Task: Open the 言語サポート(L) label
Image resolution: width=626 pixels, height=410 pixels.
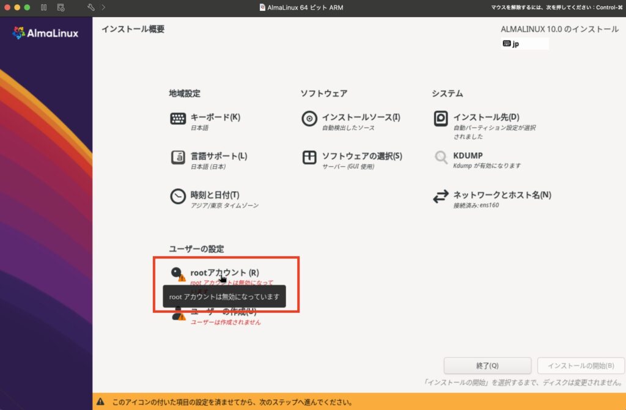Action: (x=219, y=156)
